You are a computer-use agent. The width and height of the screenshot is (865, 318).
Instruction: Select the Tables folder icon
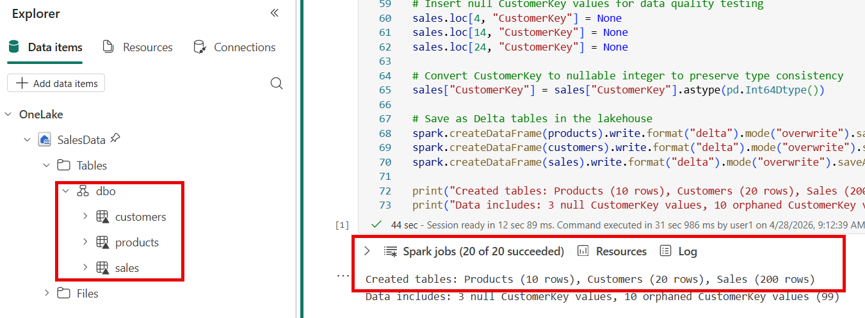63,165
